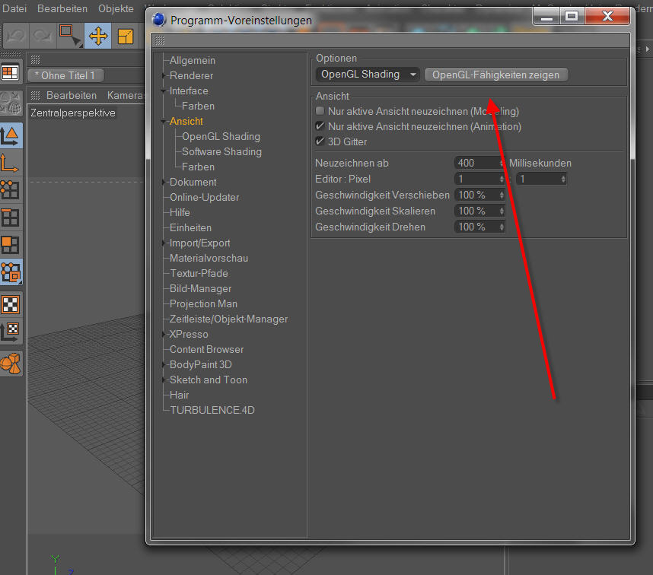Expand the Sketch and Toon tree entry
The width and height of the screenshot is (653, 575).
point(163,380)
